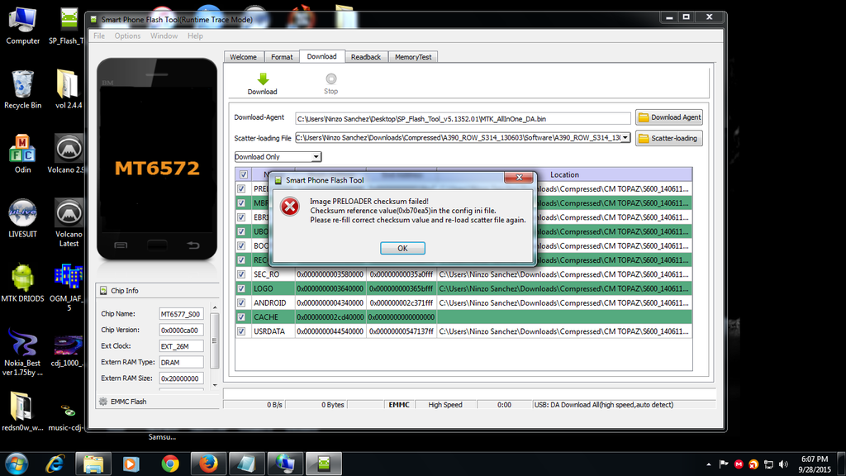
Task: Uncheck the LOGO partition checkbox
Action: [242, 288]
